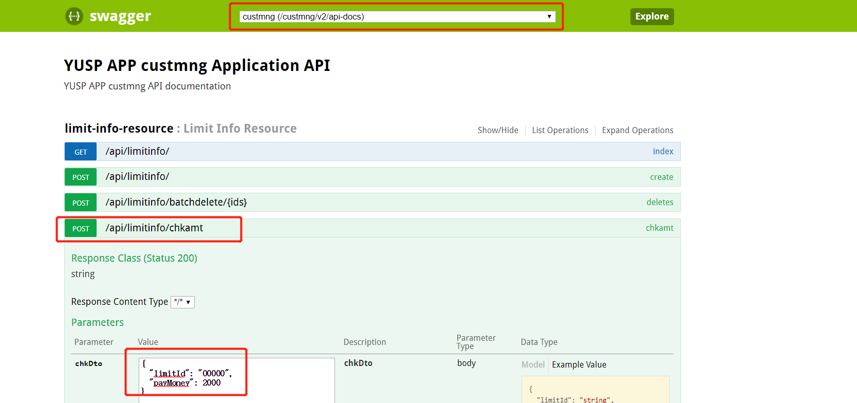The height and width of the screenshot is (403, 857).
Task: Open the Response Content Type dropdown
Action: [182, 302]
